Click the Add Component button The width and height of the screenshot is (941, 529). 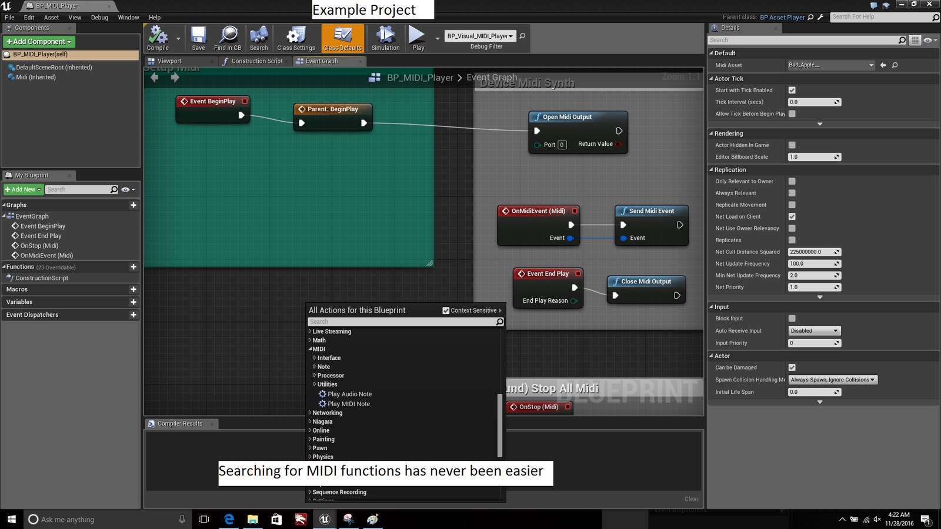click(39, 42)
